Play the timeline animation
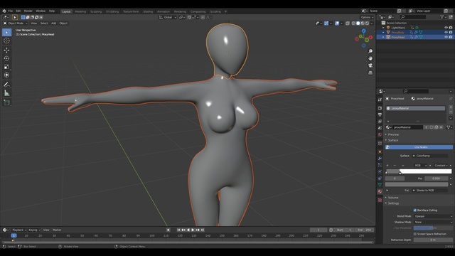The image size is (455, 256). 193,230
